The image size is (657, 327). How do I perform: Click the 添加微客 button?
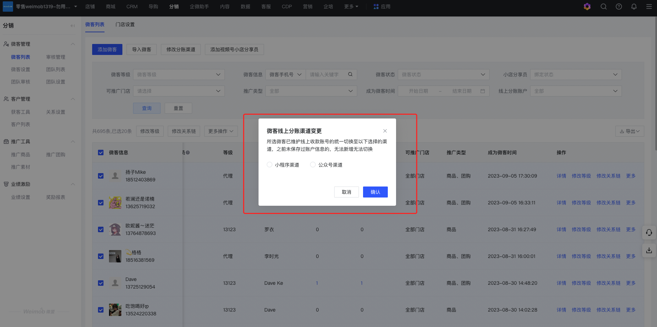107,49
